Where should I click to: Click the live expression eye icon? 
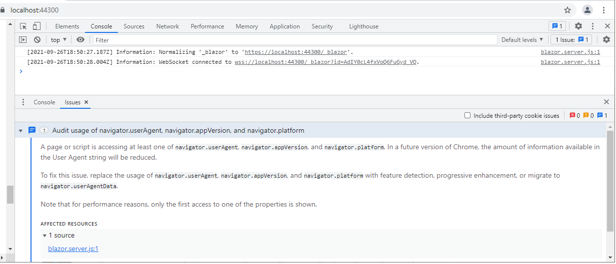80,40
